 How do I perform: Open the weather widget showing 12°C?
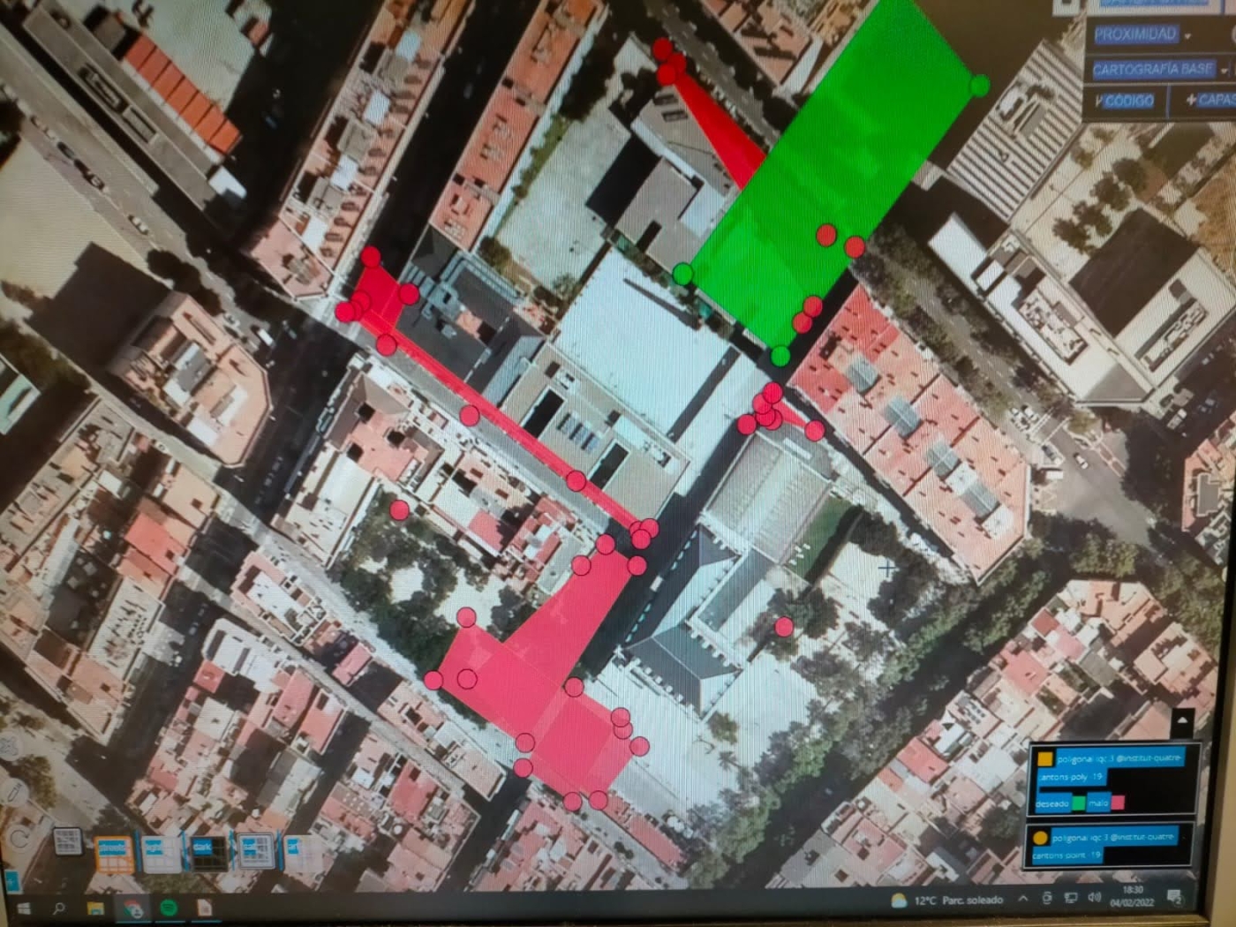click(947, 900)
